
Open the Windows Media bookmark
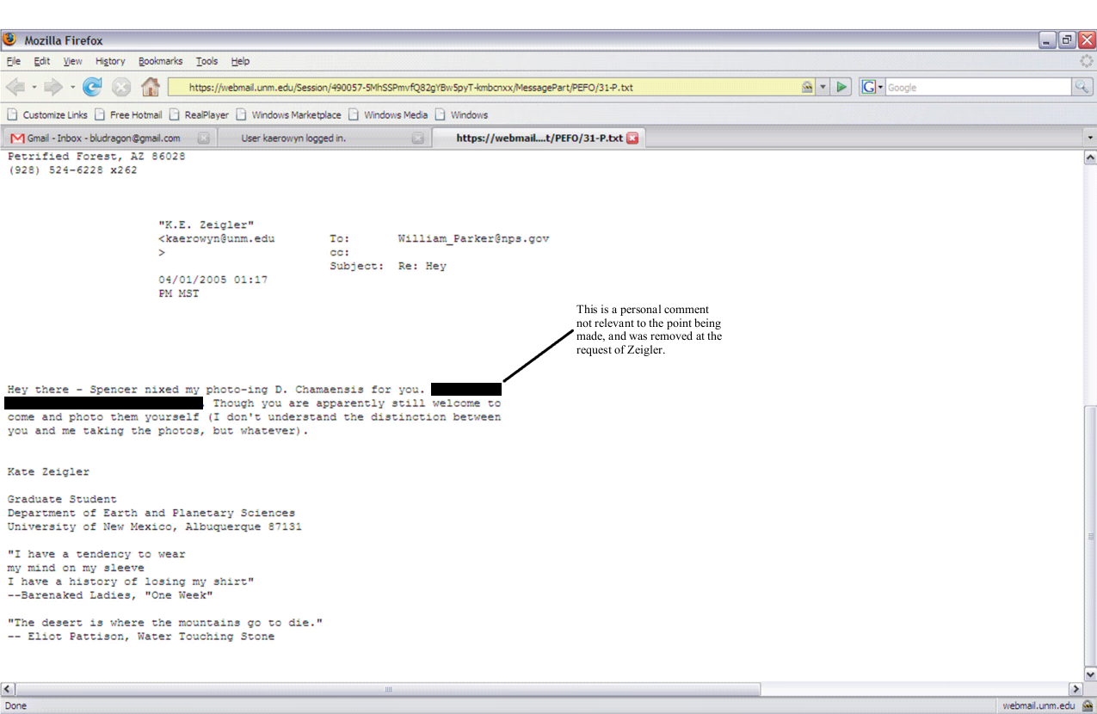tap(388, 114)
